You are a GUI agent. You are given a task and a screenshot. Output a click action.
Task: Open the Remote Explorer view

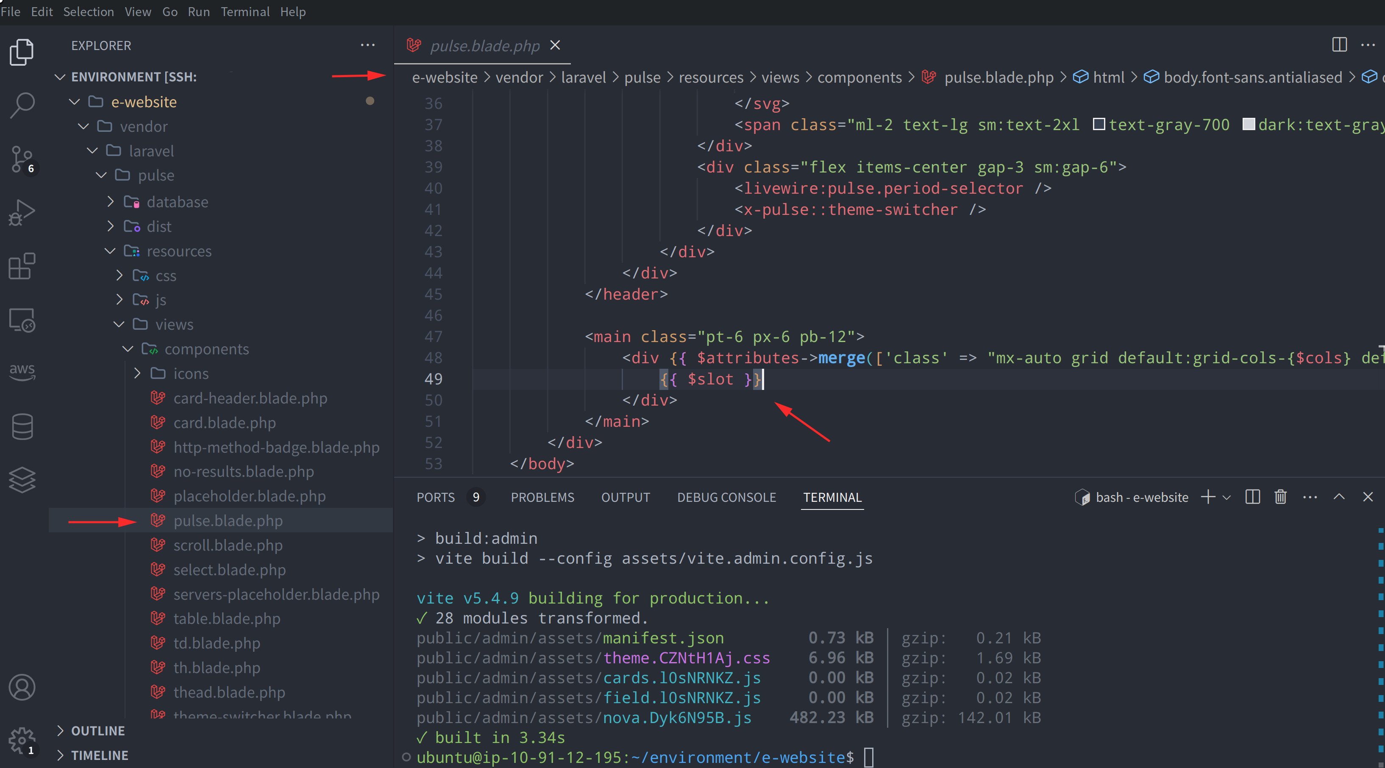click(x=22, y=320)
